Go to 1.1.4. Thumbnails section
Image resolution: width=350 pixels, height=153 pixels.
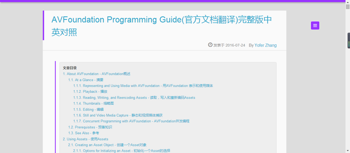click(x=93, y=104)
